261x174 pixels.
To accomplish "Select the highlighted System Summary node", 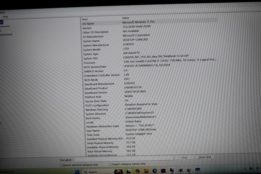I will tap(2, 22).
